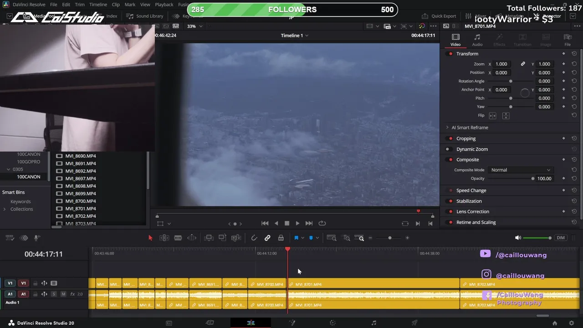This screenshot has height=328, width=583.
Task: Open the Timeline menu
Action: click(x=98, y=5)
